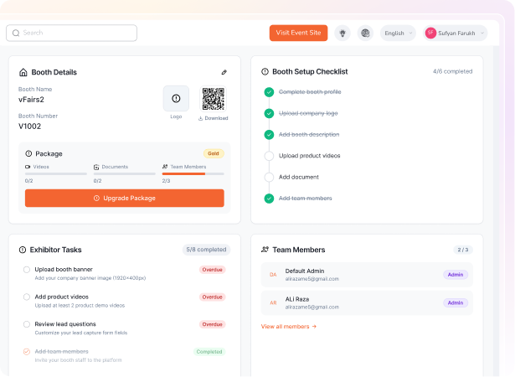The width and height of the screenshot is (515, 377).
Task: Click the Exhibitor Tasks info icon
Action: 23,250
